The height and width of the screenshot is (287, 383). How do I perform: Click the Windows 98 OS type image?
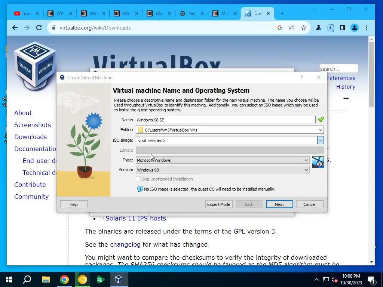click(x=318, y=162)
